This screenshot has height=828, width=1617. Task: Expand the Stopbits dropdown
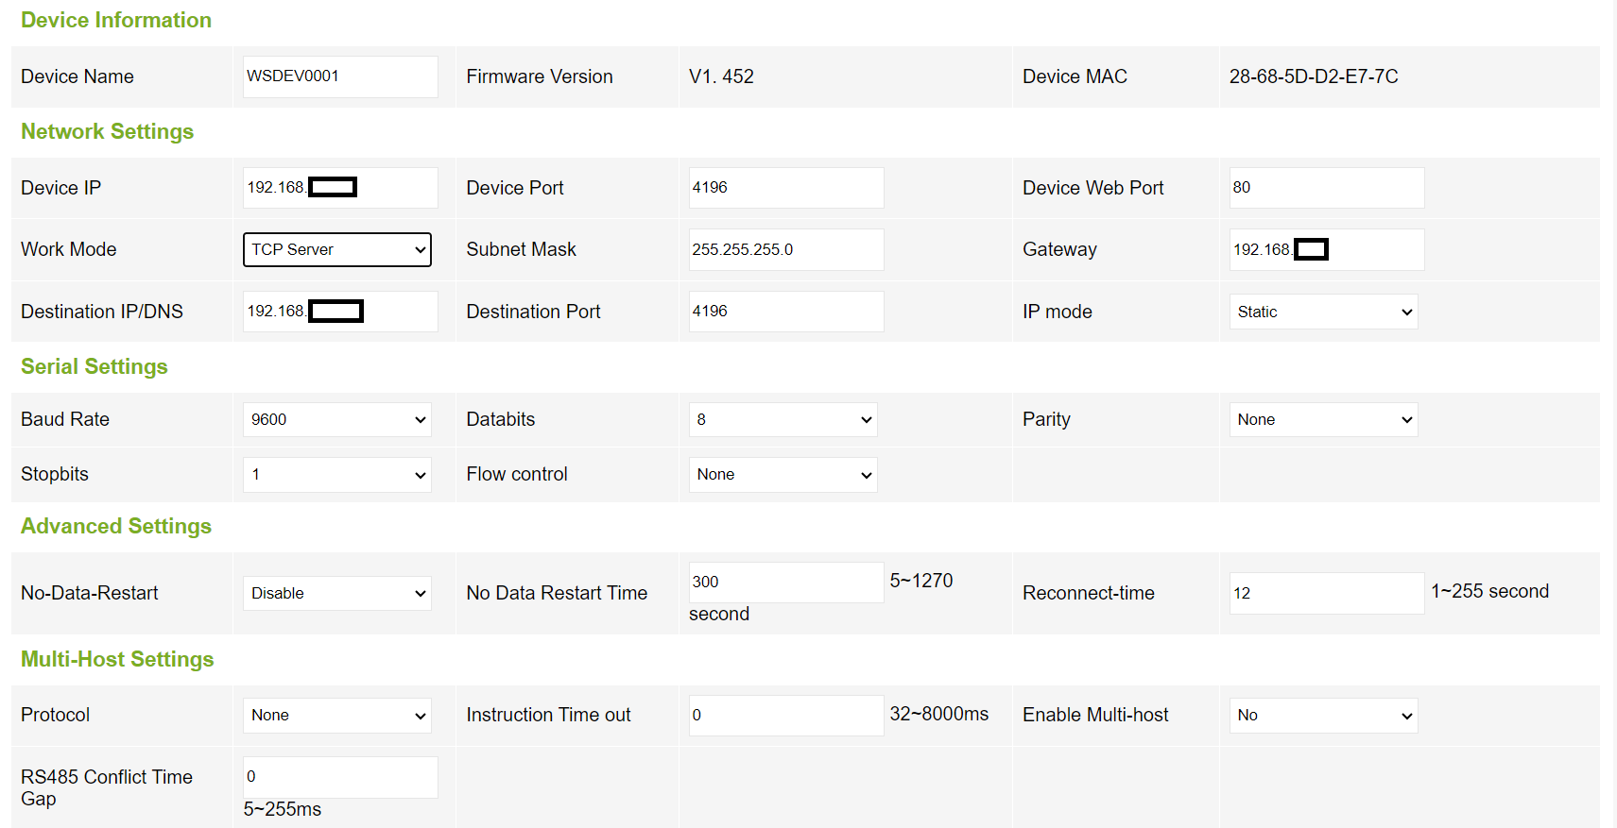click(x=336, y=474)
